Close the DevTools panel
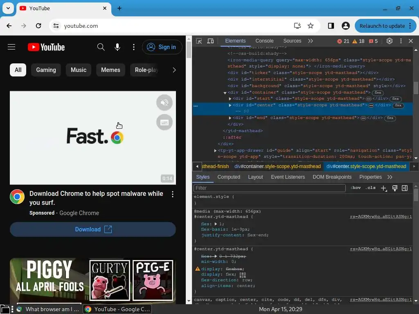Screen dimensions: 419x314 pos(411,41)
